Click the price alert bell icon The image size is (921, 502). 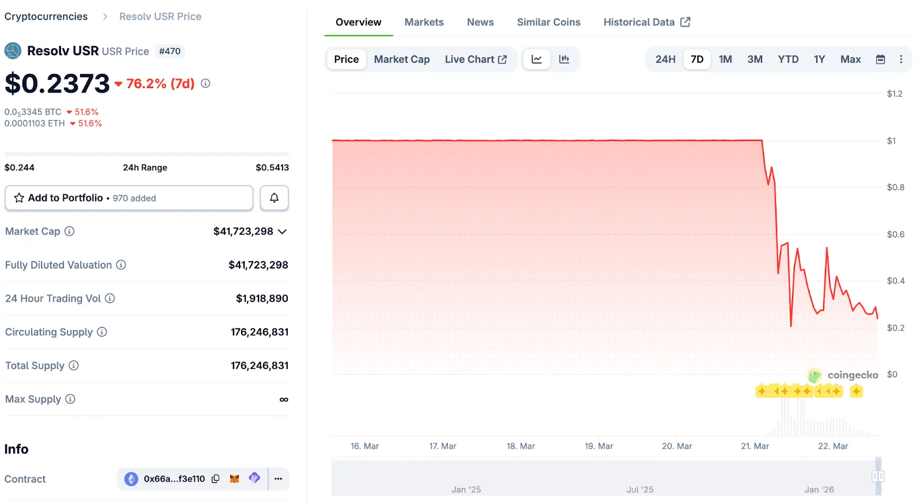pyautogui.click(x=274, y=198)
